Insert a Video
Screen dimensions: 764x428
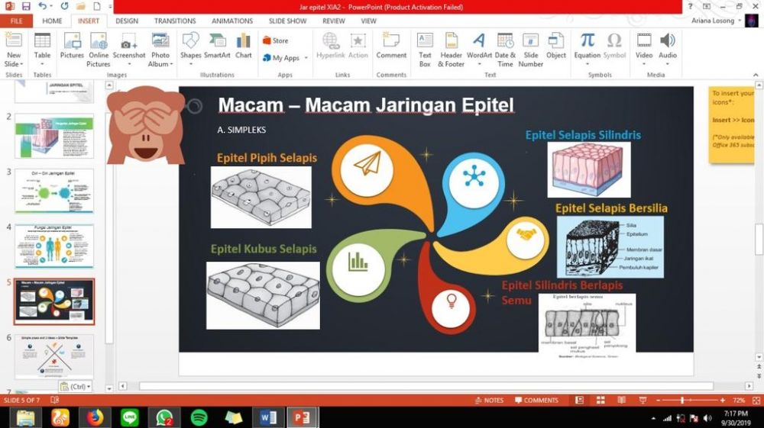pyautogui.click(x=644, y=50)
